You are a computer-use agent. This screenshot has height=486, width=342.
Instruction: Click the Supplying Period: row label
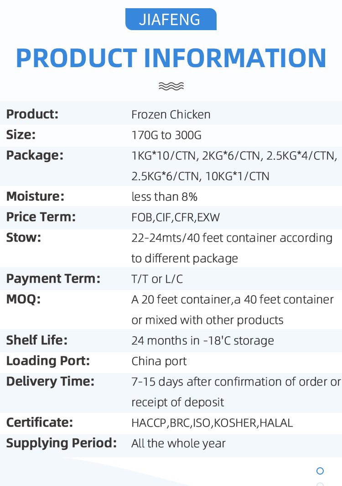pos(61,443)
